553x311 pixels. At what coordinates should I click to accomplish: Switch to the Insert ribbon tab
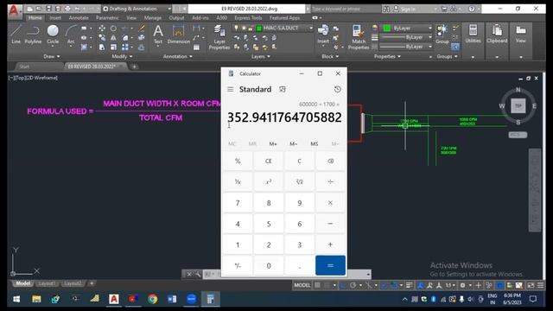click(x=55, y=17)
